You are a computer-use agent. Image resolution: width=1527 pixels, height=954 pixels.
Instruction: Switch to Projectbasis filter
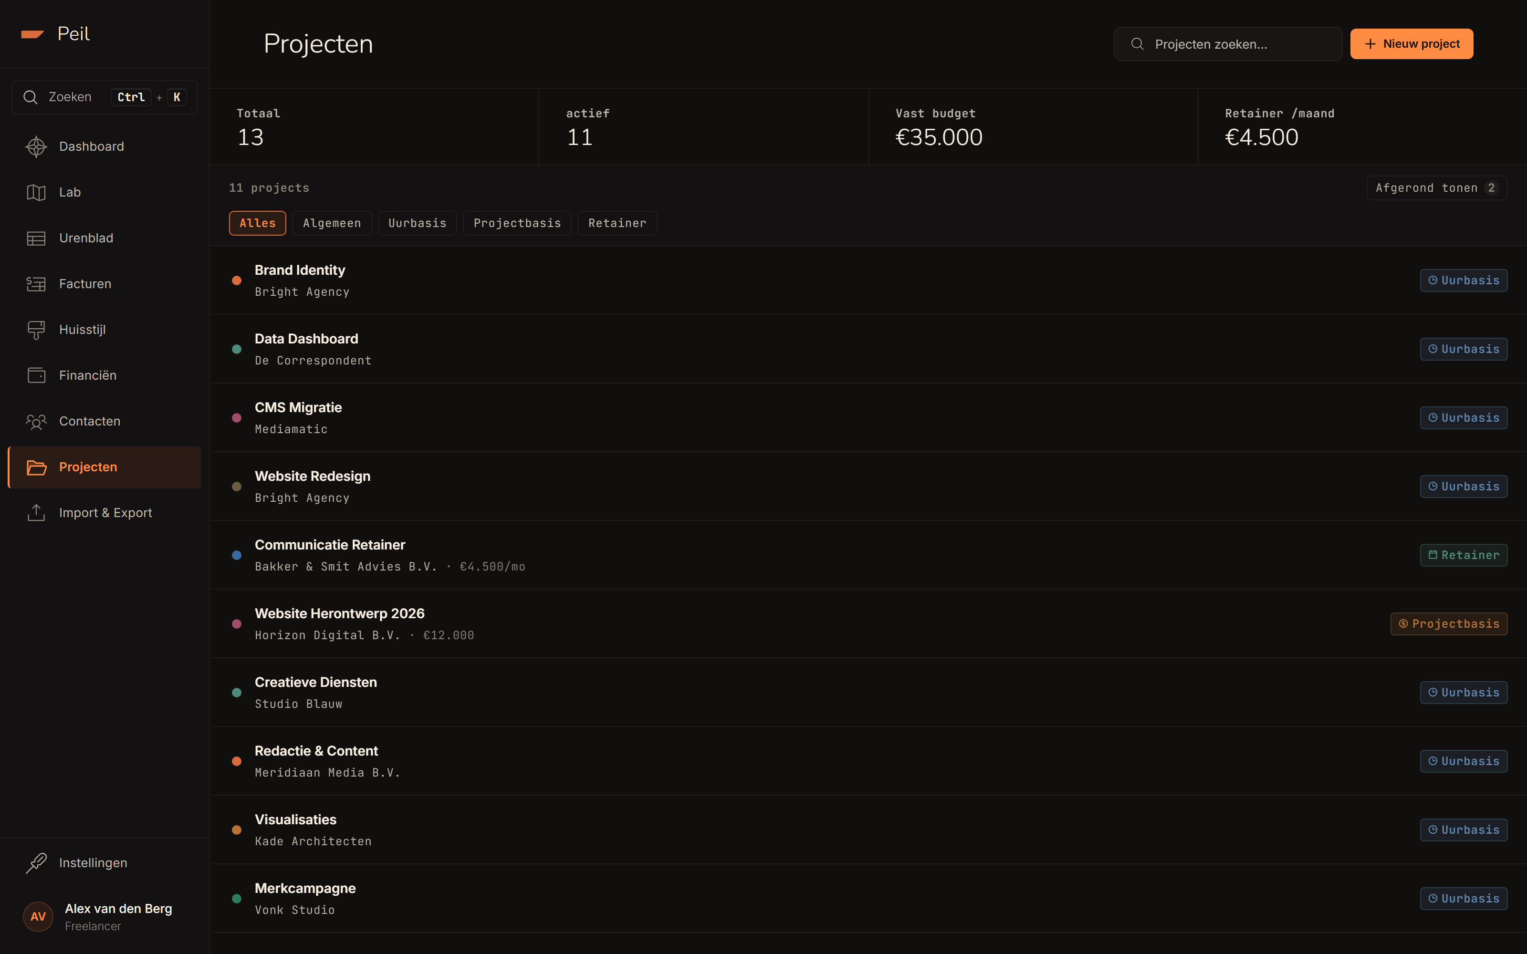(x=517, y=223)
